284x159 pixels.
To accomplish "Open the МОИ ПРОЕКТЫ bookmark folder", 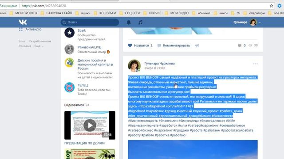I will pyautogui.click(x=24, y=13).
